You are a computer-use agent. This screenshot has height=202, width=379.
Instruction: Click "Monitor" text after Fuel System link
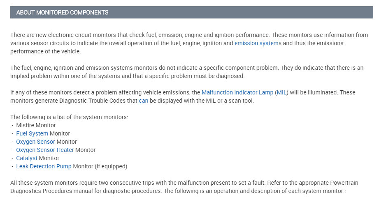[x=60, y=133]
